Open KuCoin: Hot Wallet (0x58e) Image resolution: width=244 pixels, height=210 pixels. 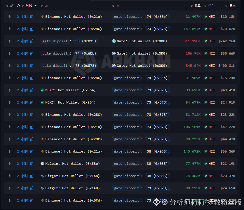pos(72,164)
